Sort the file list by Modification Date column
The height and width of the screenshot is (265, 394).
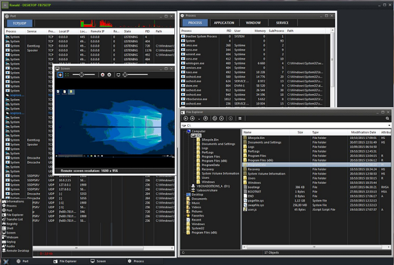[x=363, y=132]
